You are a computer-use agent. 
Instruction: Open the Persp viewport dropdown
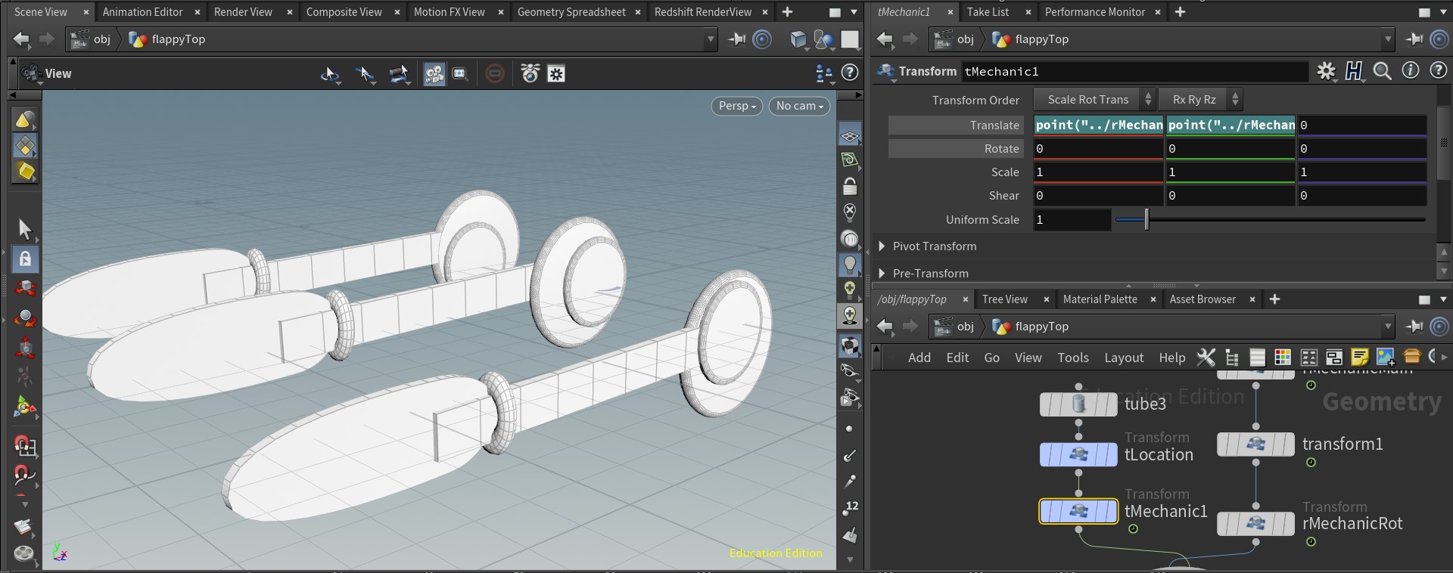coord(736,107)
